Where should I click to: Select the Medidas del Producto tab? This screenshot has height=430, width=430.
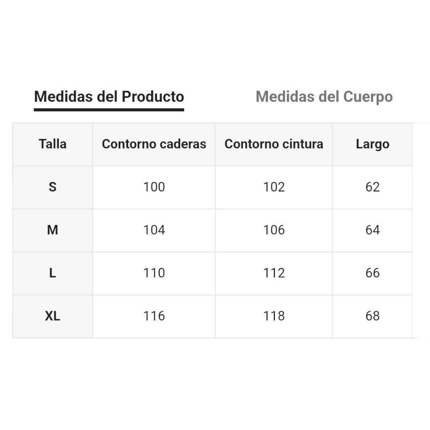tap(109, 97)
